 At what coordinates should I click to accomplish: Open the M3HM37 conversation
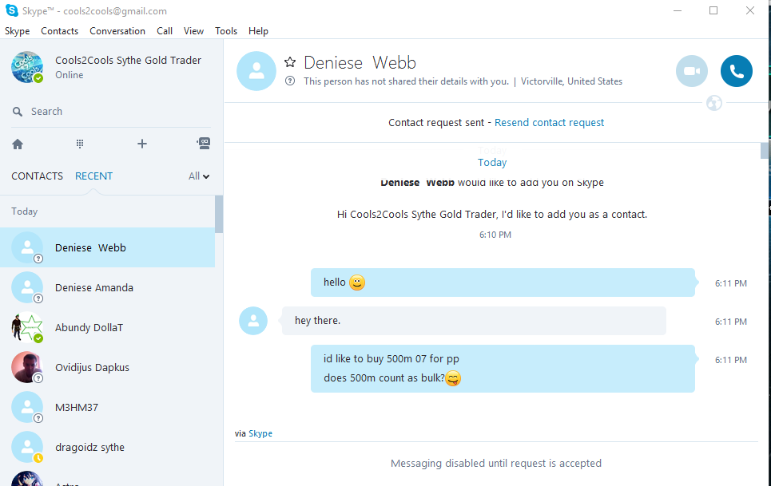(x=107, y=408)
